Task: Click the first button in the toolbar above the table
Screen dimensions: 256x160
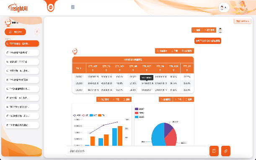Action: tap(162, 51)
